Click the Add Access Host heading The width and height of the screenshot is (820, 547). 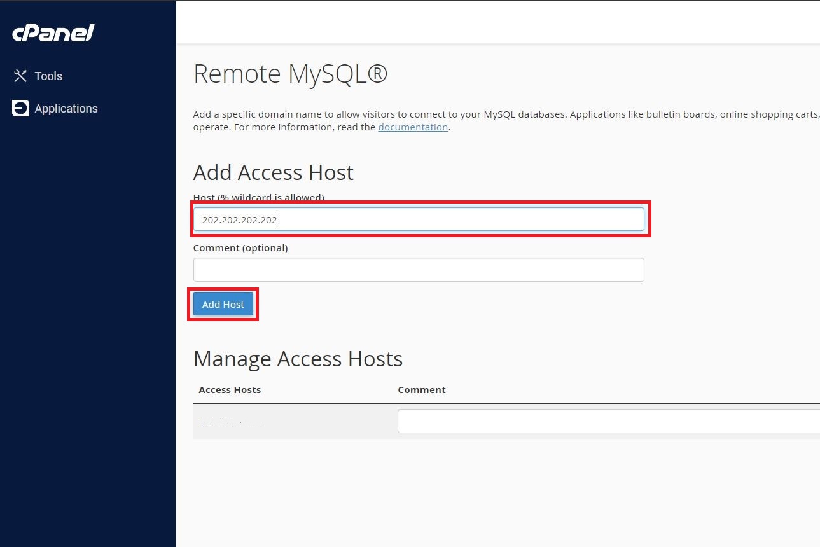pyautogui.click(x=274, y=172)
